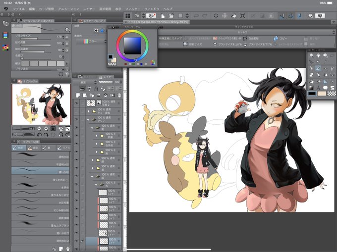Toggle snap to grid icon in command bar
Screen dimensions: 337x252
pos(300,16)
